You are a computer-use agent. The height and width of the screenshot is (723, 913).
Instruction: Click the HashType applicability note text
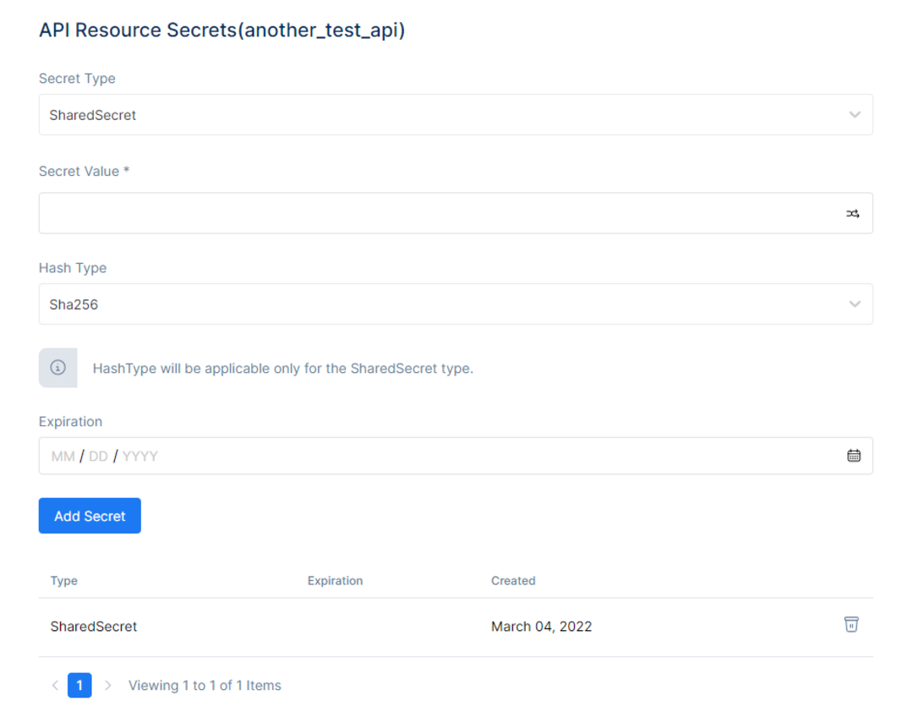pos(283,368)
